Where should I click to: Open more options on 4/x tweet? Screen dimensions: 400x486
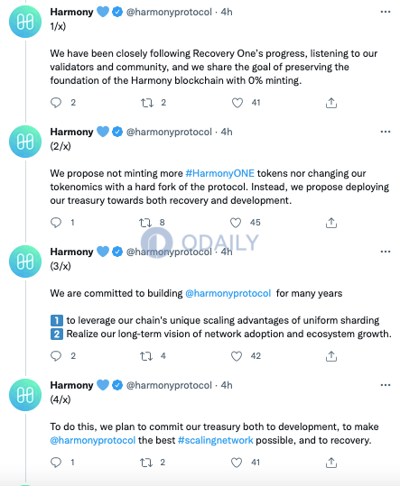[386, 385]
